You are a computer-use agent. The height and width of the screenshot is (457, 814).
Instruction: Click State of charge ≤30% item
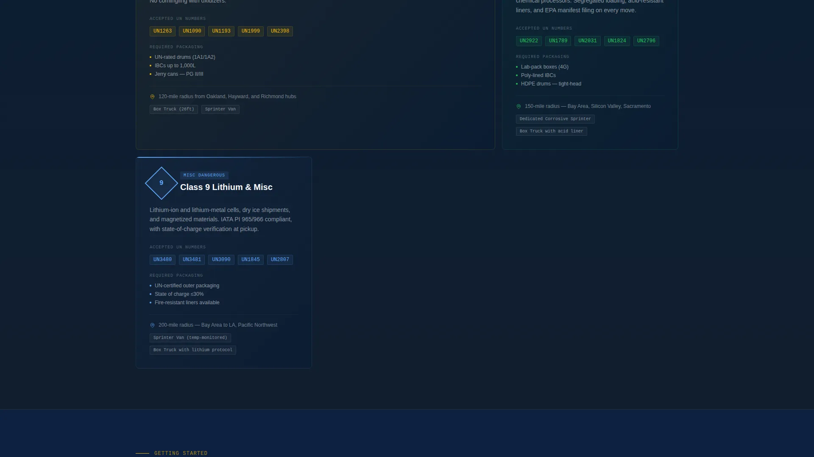tap(179, 294)
